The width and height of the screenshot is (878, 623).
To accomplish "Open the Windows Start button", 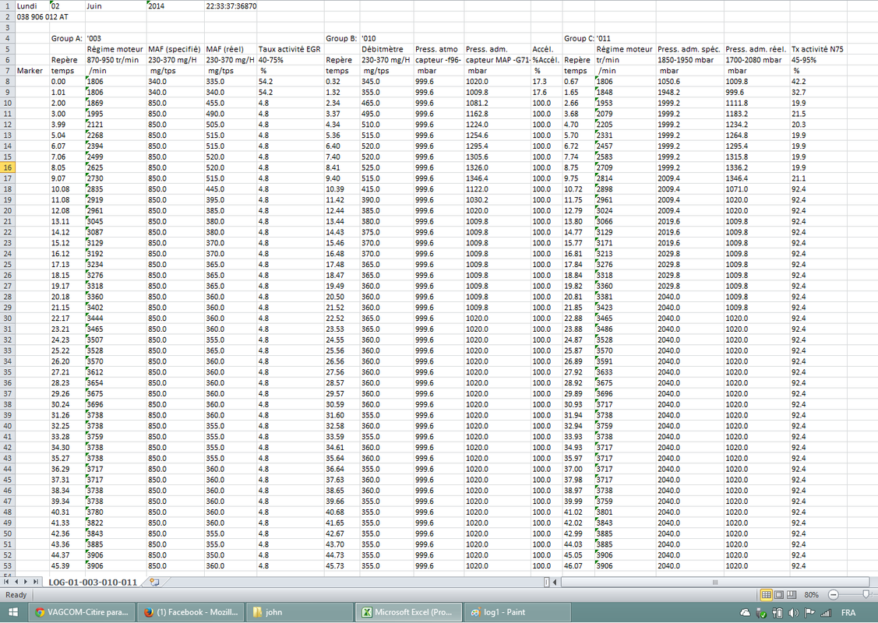I will (13, 612).
